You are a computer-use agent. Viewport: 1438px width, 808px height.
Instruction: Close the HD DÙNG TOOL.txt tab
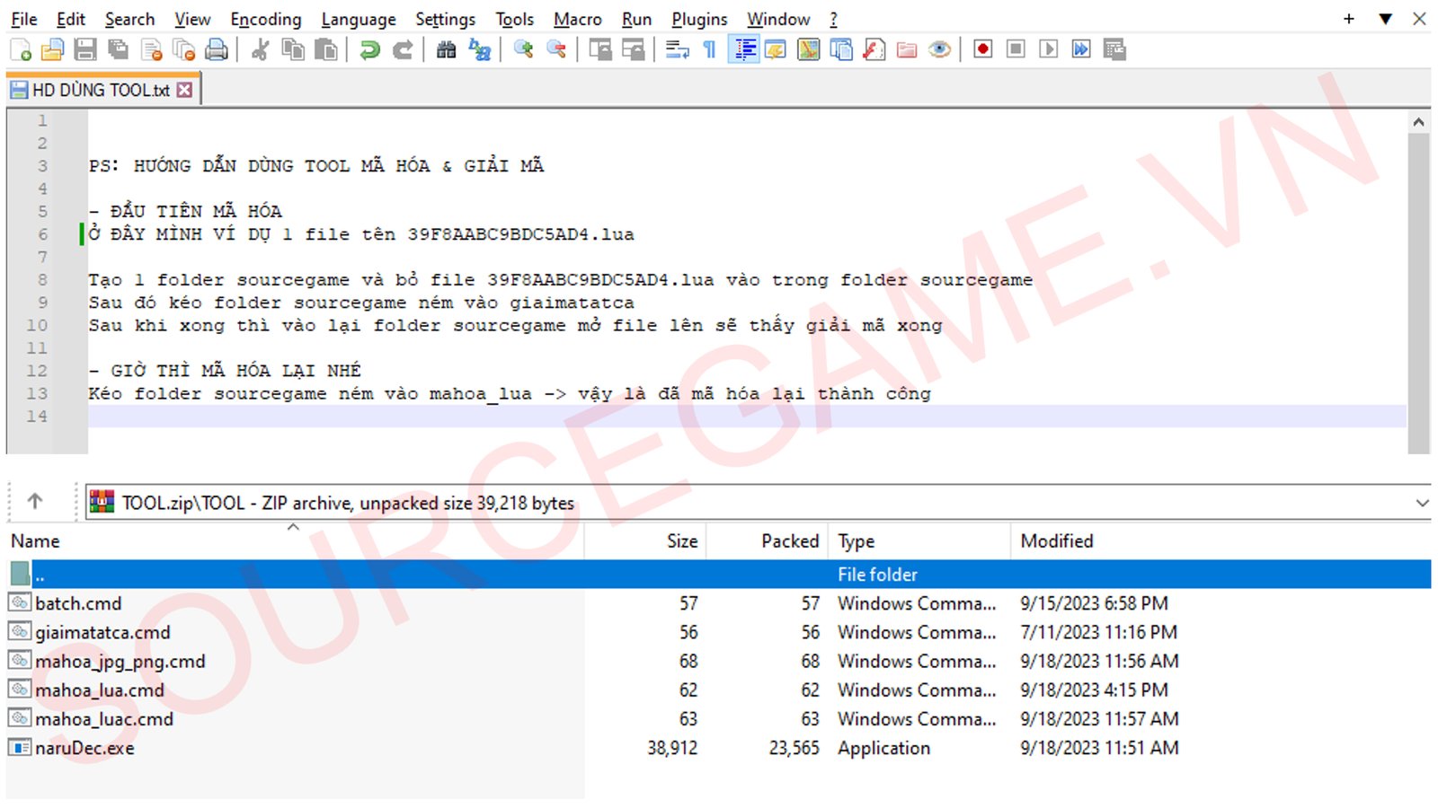[184, 90]
